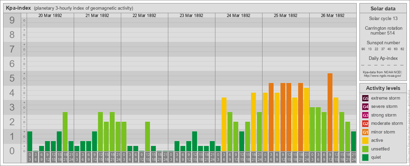This screenshot has width=410, height=166.
Task: Click the dark green 0-3 bar on 20 Mar 1892
Action: (30, 141)
